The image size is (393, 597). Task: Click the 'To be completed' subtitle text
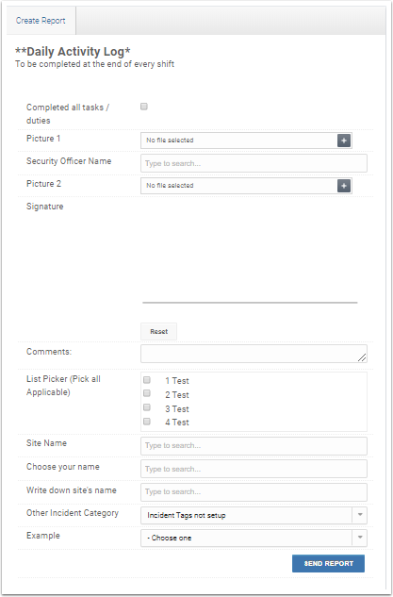95,64
